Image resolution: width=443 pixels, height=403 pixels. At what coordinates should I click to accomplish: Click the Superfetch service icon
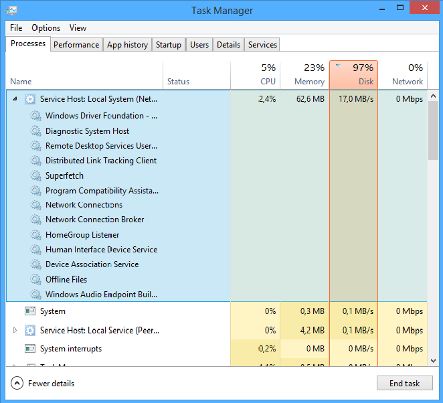pos(36,176)
